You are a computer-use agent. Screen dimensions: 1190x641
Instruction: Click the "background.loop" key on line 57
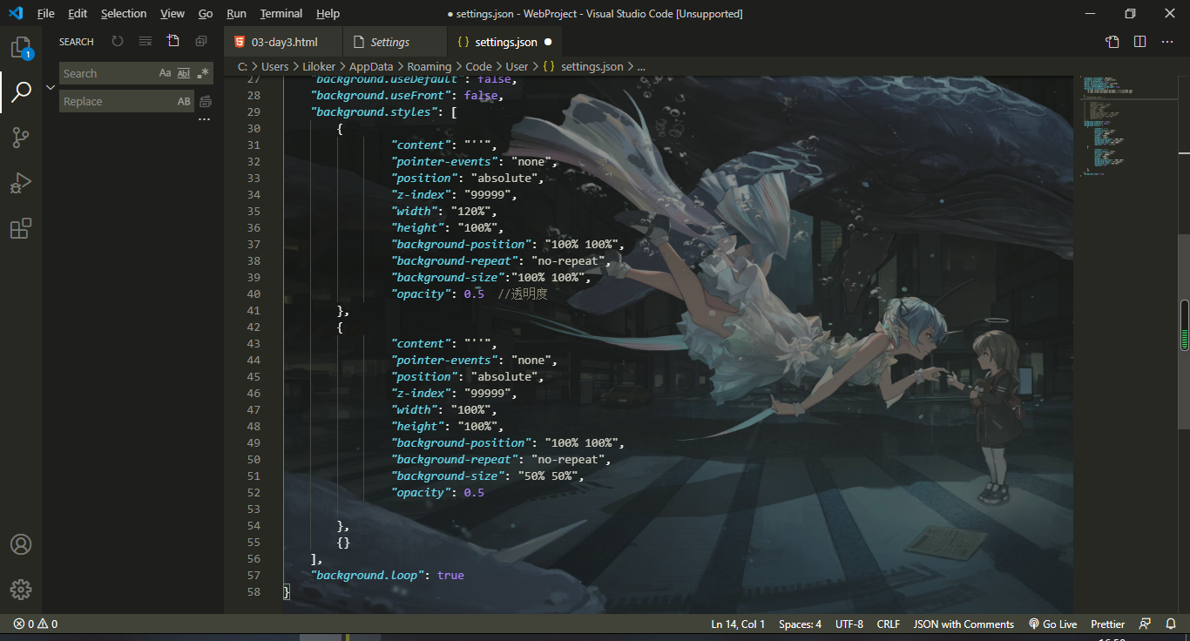pyautogui.click(x=367, y=576)
